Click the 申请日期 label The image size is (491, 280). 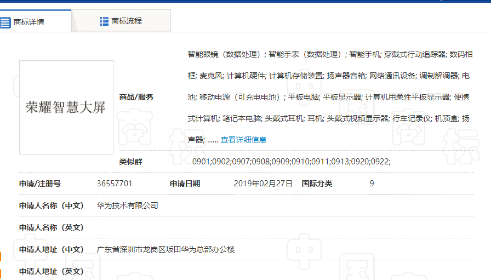point(185,184)
